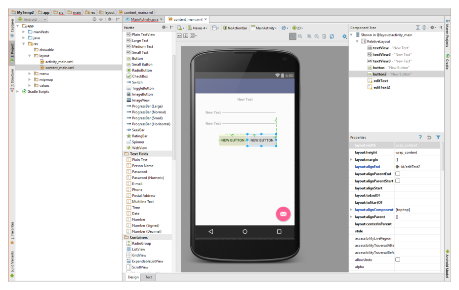Viewport: 459px width, 290px height.
Task: Expand the manifests folder
Action: click(24, 32)
